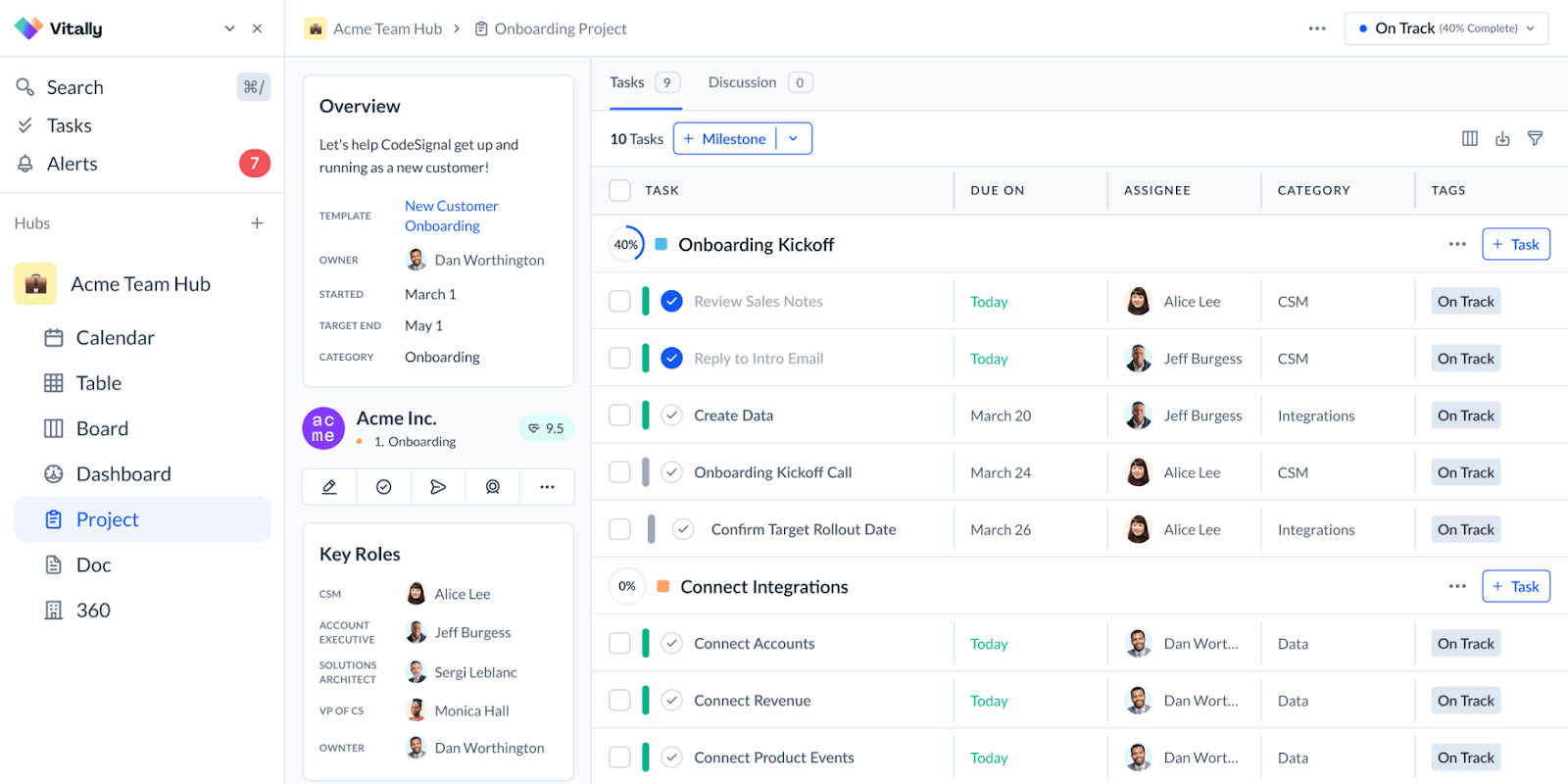Switch to Discussion tab
1568x784 pixels.
pyautogui.click(x=760, y=82)
